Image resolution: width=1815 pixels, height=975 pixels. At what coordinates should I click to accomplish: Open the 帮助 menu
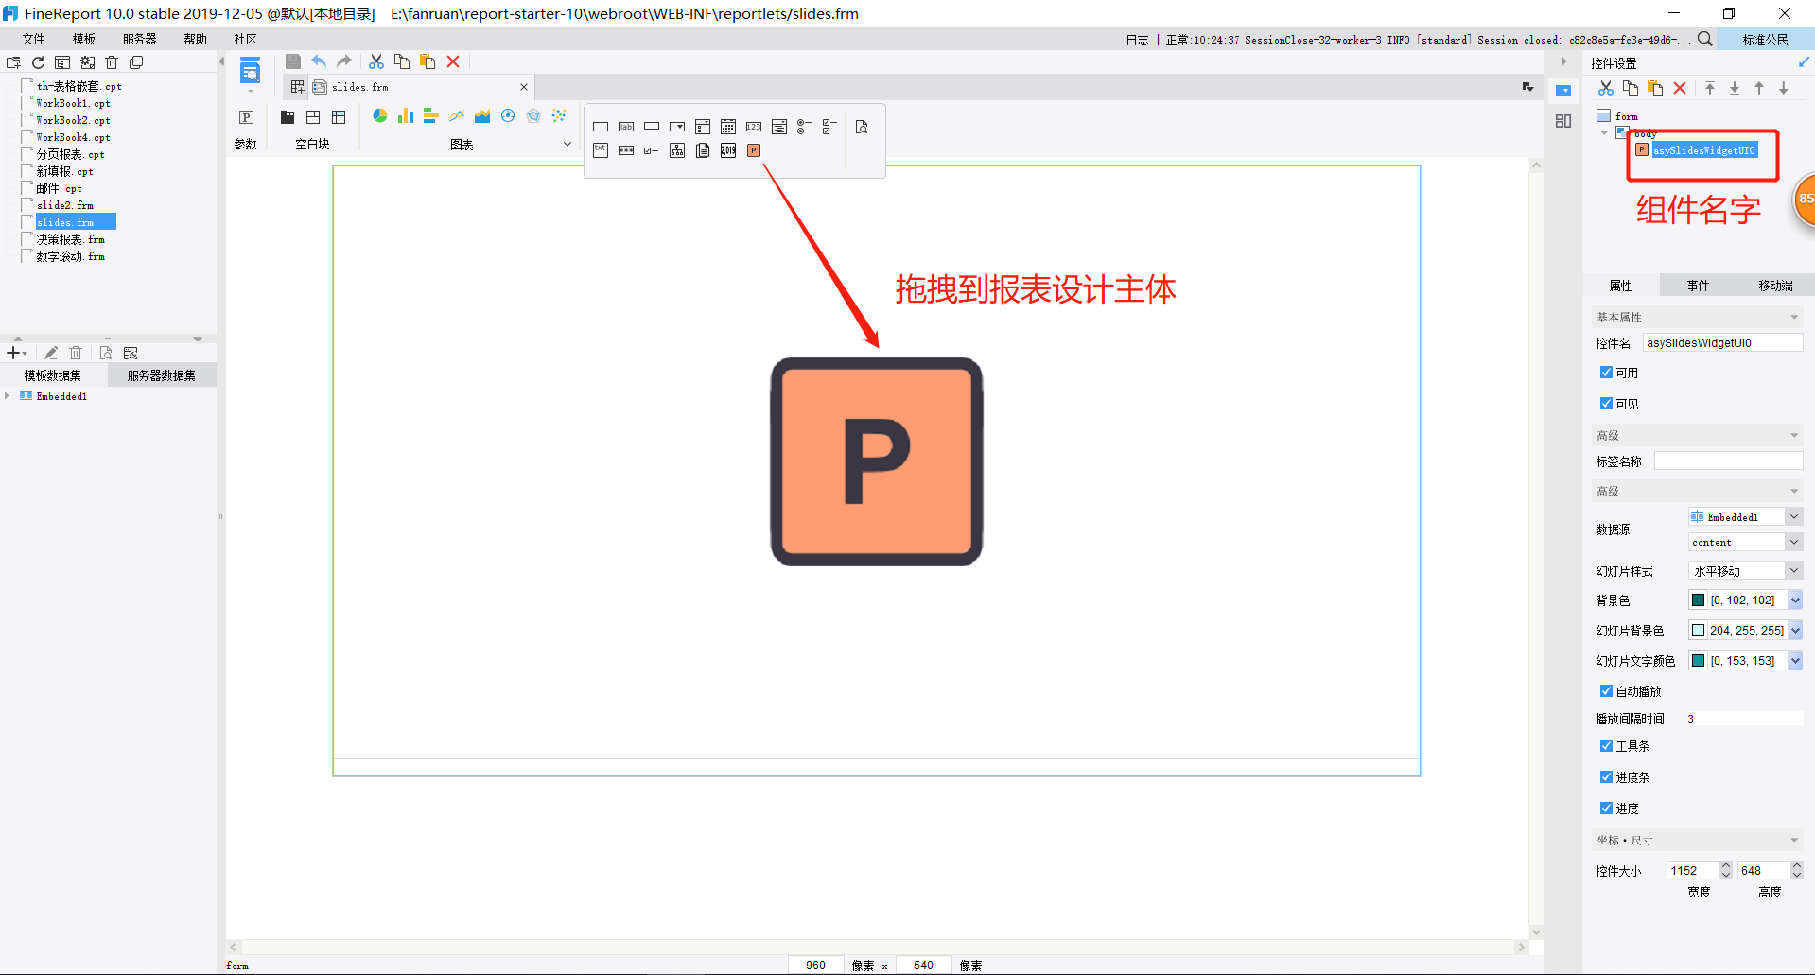coord(196,39)
